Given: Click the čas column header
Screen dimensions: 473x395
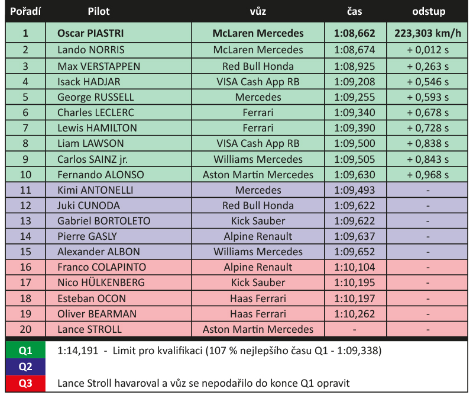Looking at the screenshot, I should coord(354,11).
